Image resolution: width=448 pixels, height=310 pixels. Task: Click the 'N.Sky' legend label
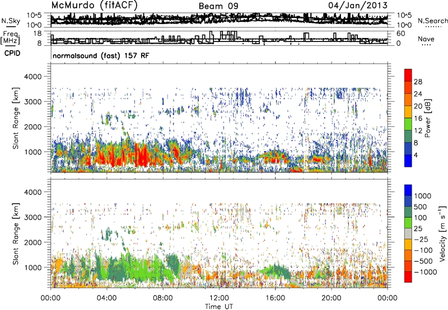pos(11,21)
